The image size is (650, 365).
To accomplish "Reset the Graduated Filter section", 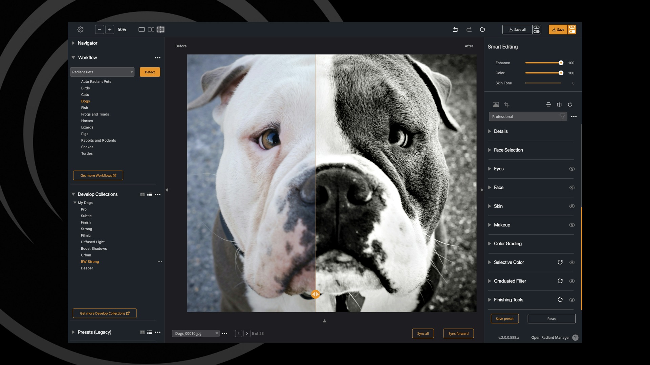I will click(560, 281).
